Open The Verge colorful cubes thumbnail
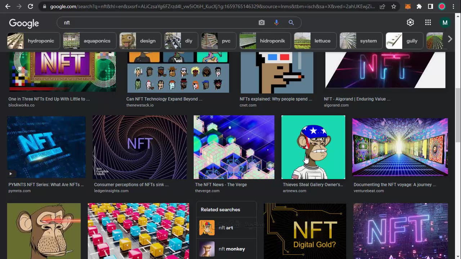This screenshot has height=259, width=461. click(234, 147)
